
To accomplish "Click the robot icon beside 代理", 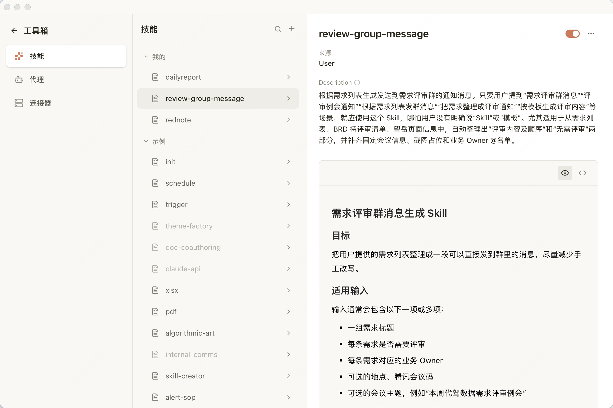I will tap(19, 80).
